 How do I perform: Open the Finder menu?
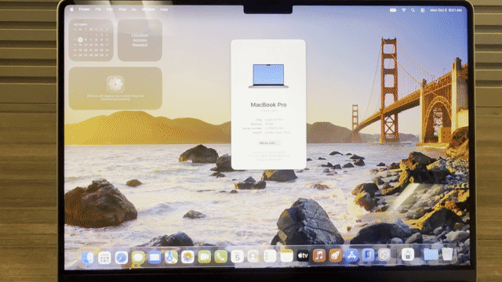pyautogui.click(x=85, y=9)
